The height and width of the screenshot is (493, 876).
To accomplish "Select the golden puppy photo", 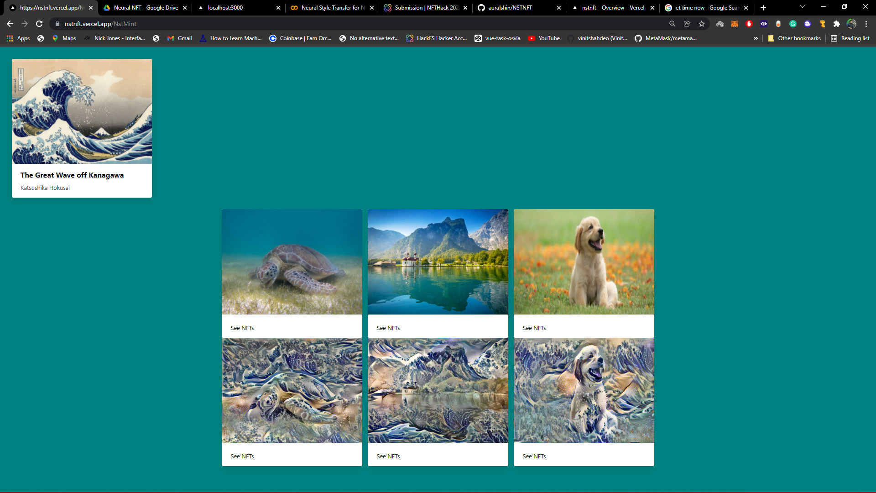I will point(584,262).
